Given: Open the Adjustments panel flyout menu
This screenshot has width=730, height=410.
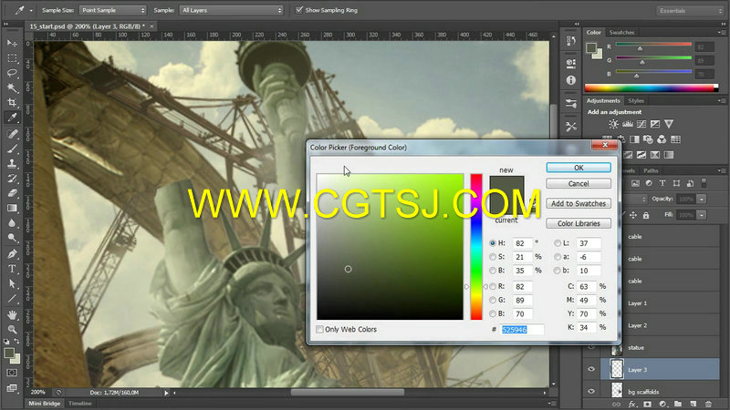Looking at the screenshot, I should pyautogui.click(x=720, y=100).
